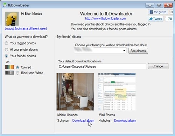Screen dimensions: 175x136
Task: Click the 4 photos count label
Action: point(105,121)
